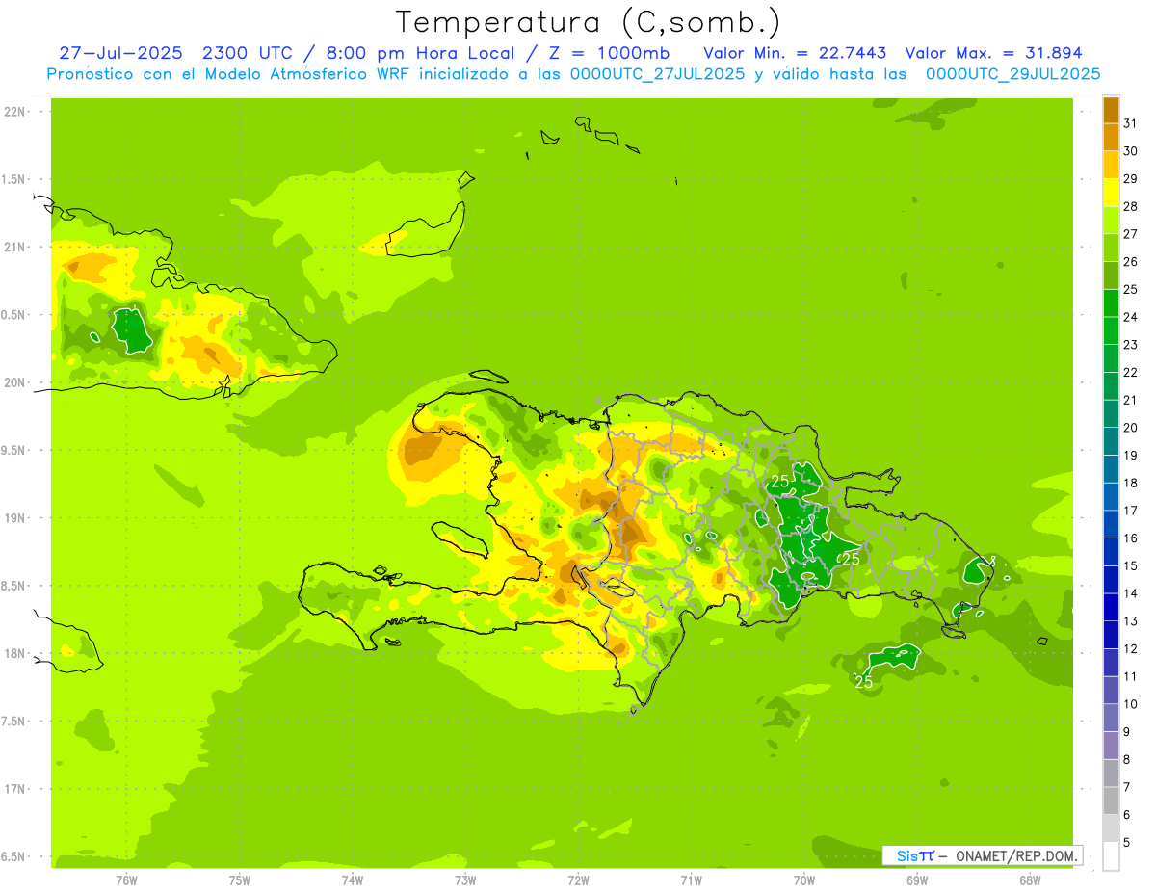The height and width of the screenshot is (893, 1156).
Task: Pick the blue swatch between 14 and 15
Action: coord(1111,580)
